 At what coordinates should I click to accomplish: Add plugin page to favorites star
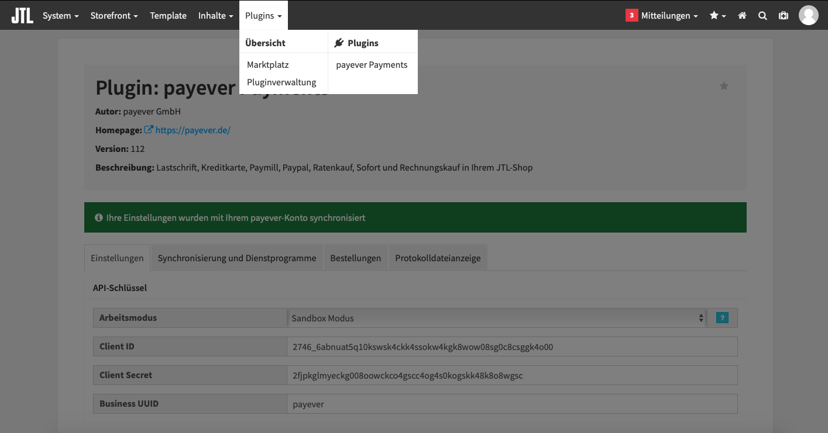pos(724,86)
